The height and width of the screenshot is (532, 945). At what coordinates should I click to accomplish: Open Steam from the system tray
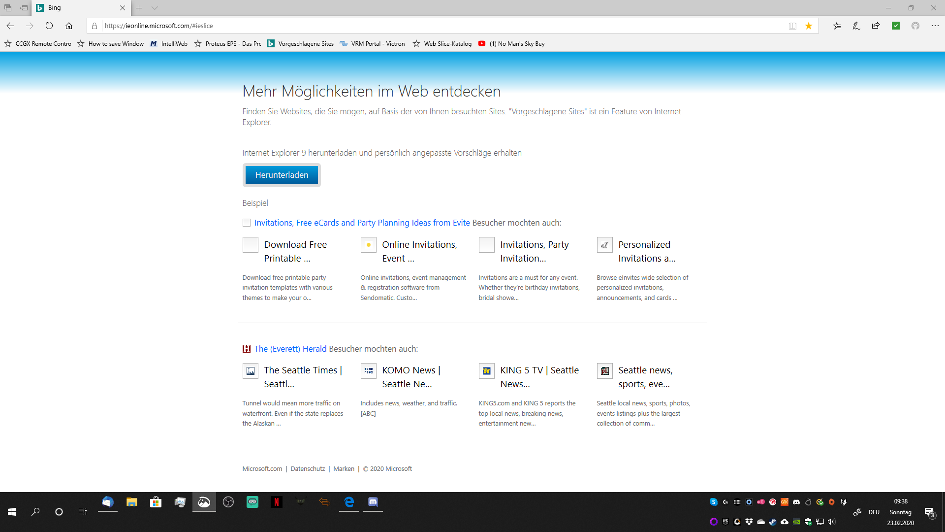773,522
